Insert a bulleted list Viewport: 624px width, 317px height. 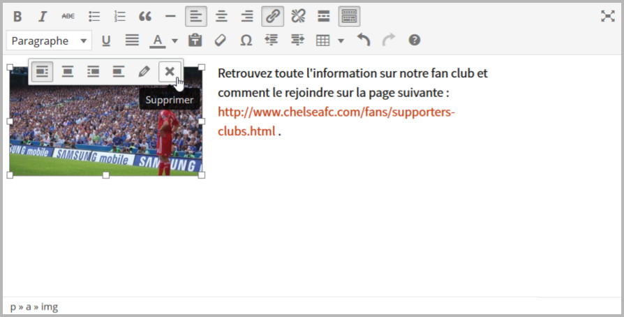pos(94,16)
